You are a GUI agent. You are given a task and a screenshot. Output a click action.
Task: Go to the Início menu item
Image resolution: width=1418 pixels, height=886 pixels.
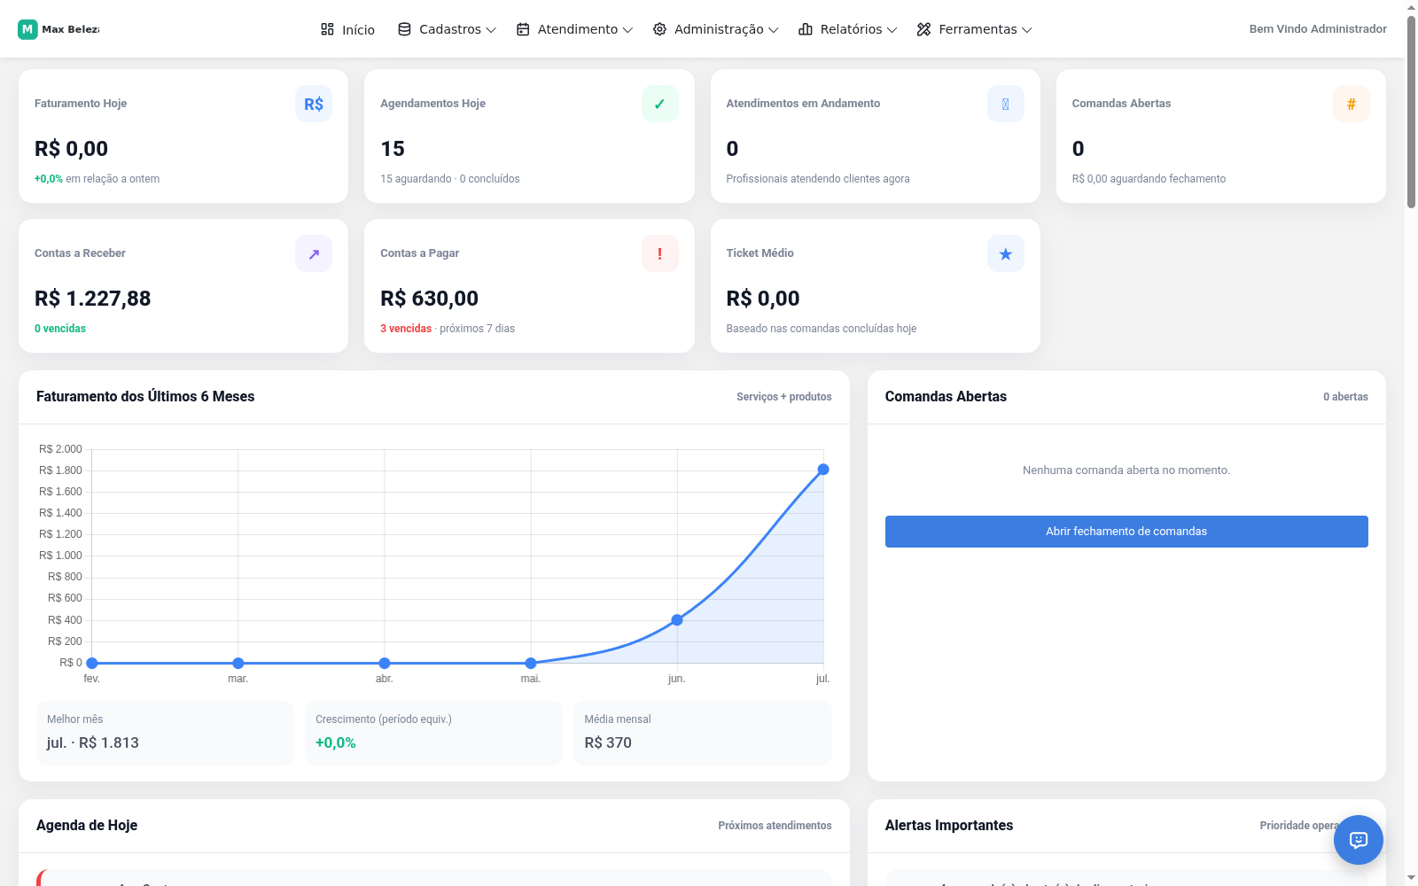347,29
